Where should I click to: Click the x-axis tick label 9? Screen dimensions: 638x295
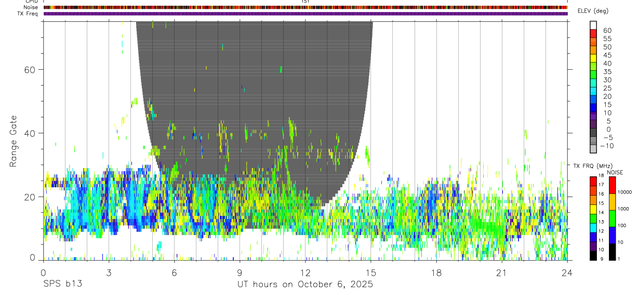[x=240, y=272]
